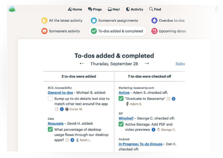Viewport: 223px width, 158px height.
Task: Open the comment count badge next to Noah L.
Action: pos(72,140)
